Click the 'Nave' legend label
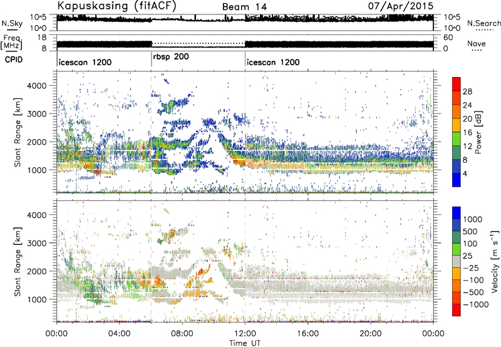 pos(477,43)
